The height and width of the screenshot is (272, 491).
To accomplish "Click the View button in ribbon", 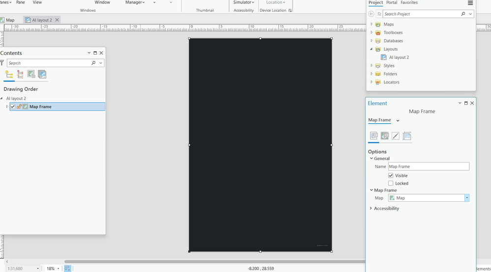I will (37, 2).
